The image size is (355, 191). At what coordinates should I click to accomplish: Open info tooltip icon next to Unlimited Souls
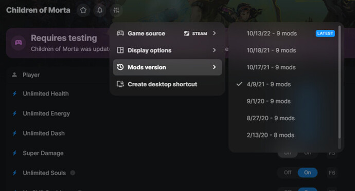pyautogui.click(x=73, y=173)
